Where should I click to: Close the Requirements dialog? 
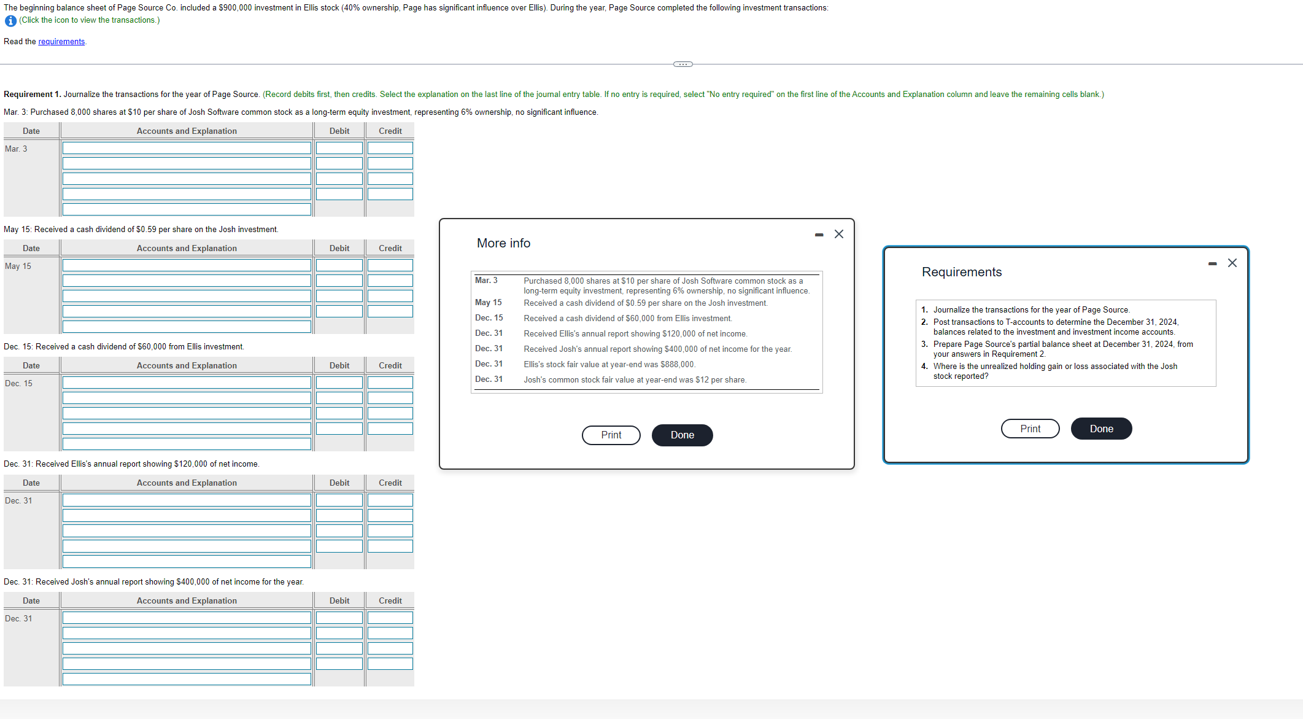[1232, 263]
